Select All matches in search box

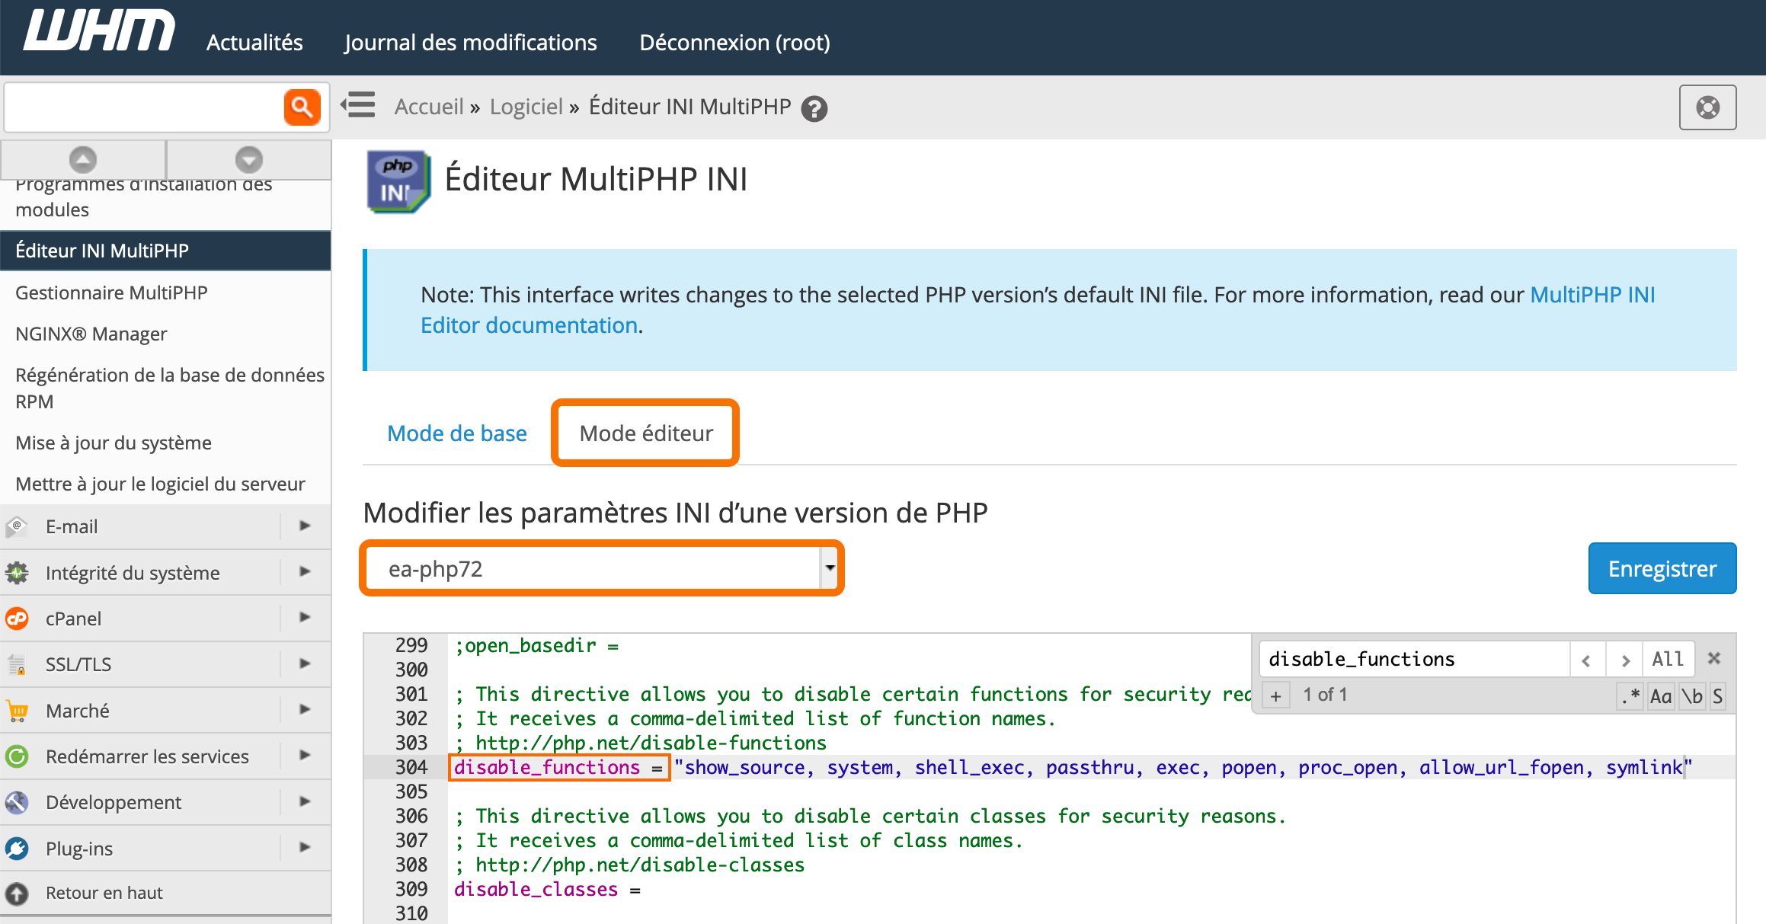(1668, 660)
